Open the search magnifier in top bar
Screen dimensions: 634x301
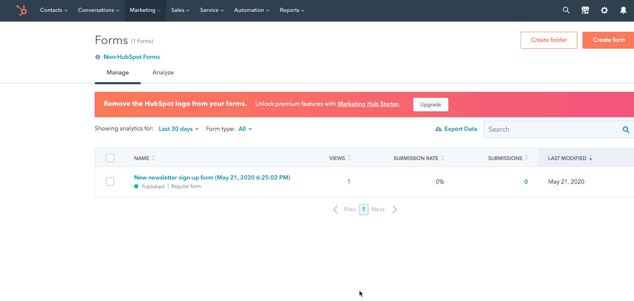566,10
